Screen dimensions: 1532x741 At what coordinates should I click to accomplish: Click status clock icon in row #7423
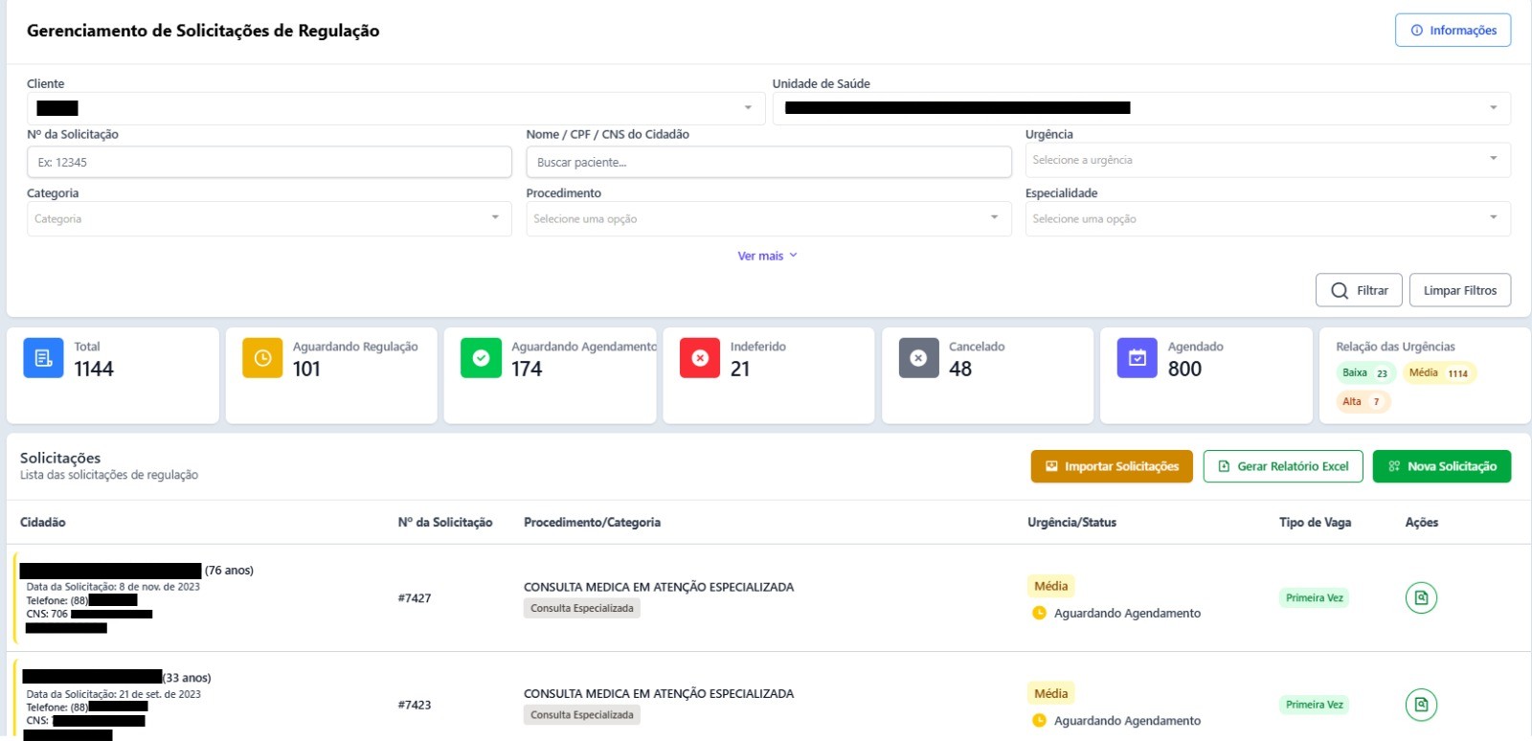1039,720
